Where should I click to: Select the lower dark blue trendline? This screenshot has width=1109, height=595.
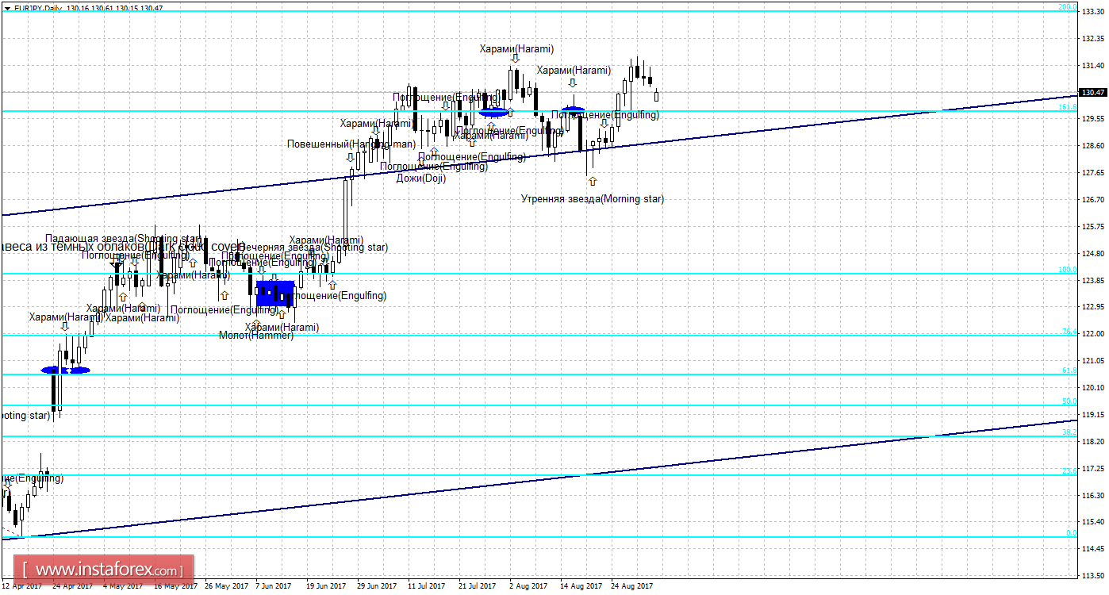539,480
